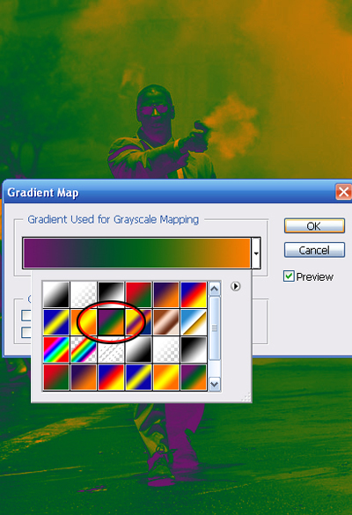Open the gradient picker flyout menu arrow
This screenshot has height=515, width=352.
(235, 286)
